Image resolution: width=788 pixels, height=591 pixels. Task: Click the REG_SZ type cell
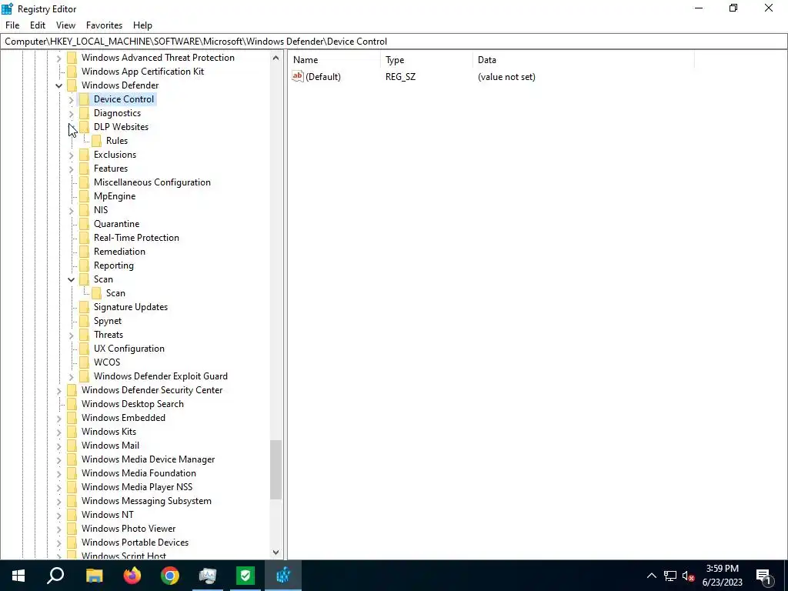point(400,77)
